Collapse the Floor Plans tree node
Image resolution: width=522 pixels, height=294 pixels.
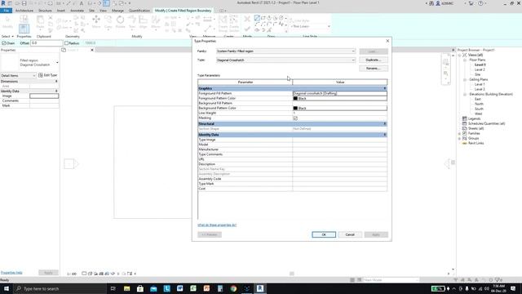tap(465, 60)
